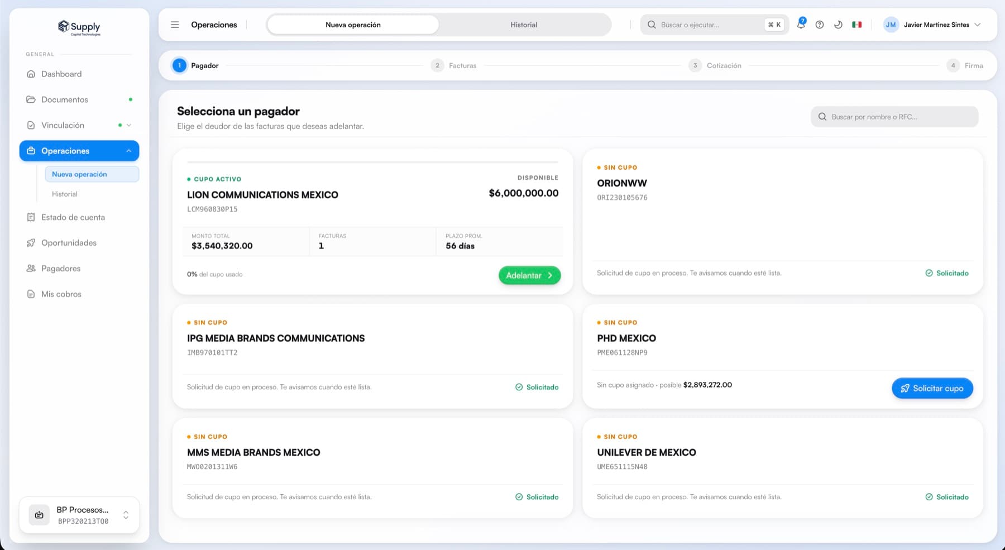Click the Mexico flag language icon
This screenshot has height=550, width=1005.
click(857, 25)
